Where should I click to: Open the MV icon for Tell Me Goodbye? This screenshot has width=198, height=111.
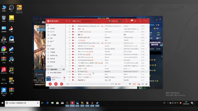coord(89,37)
